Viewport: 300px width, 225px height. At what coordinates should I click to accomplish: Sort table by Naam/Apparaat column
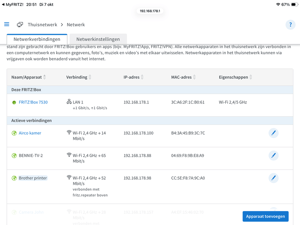[45, 77]
